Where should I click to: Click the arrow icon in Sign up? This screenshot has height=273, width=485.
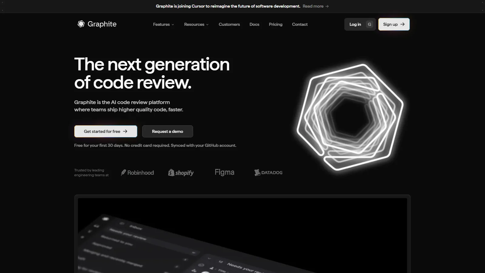[x=403, y=24]
